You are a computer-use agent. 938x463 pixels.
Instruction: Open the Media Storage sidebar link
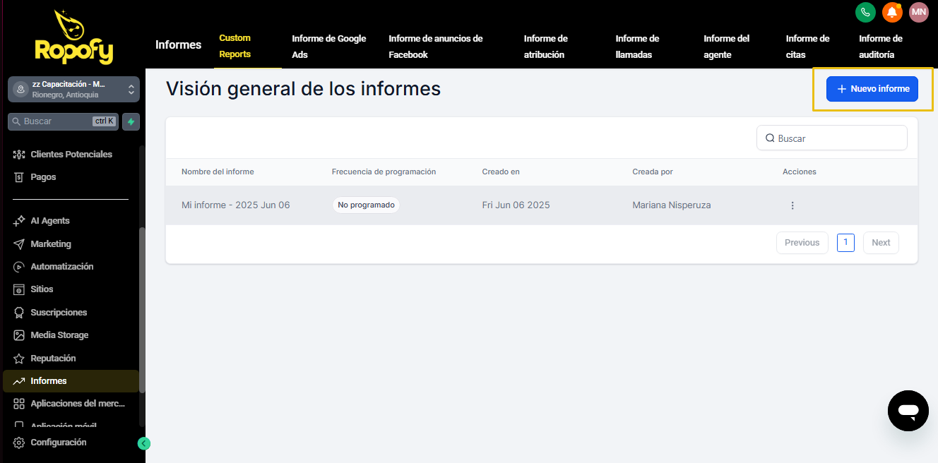(x=59, y=335)
